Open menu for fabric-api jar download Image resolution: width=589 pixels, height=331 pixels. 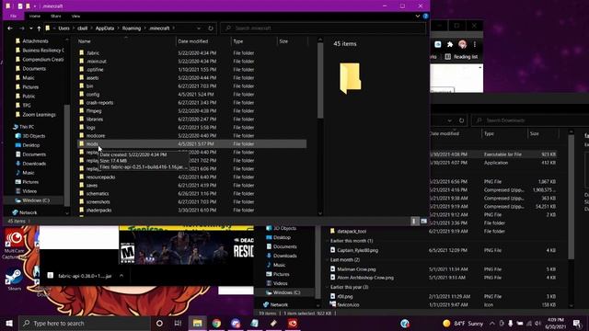tap(121, 276)
